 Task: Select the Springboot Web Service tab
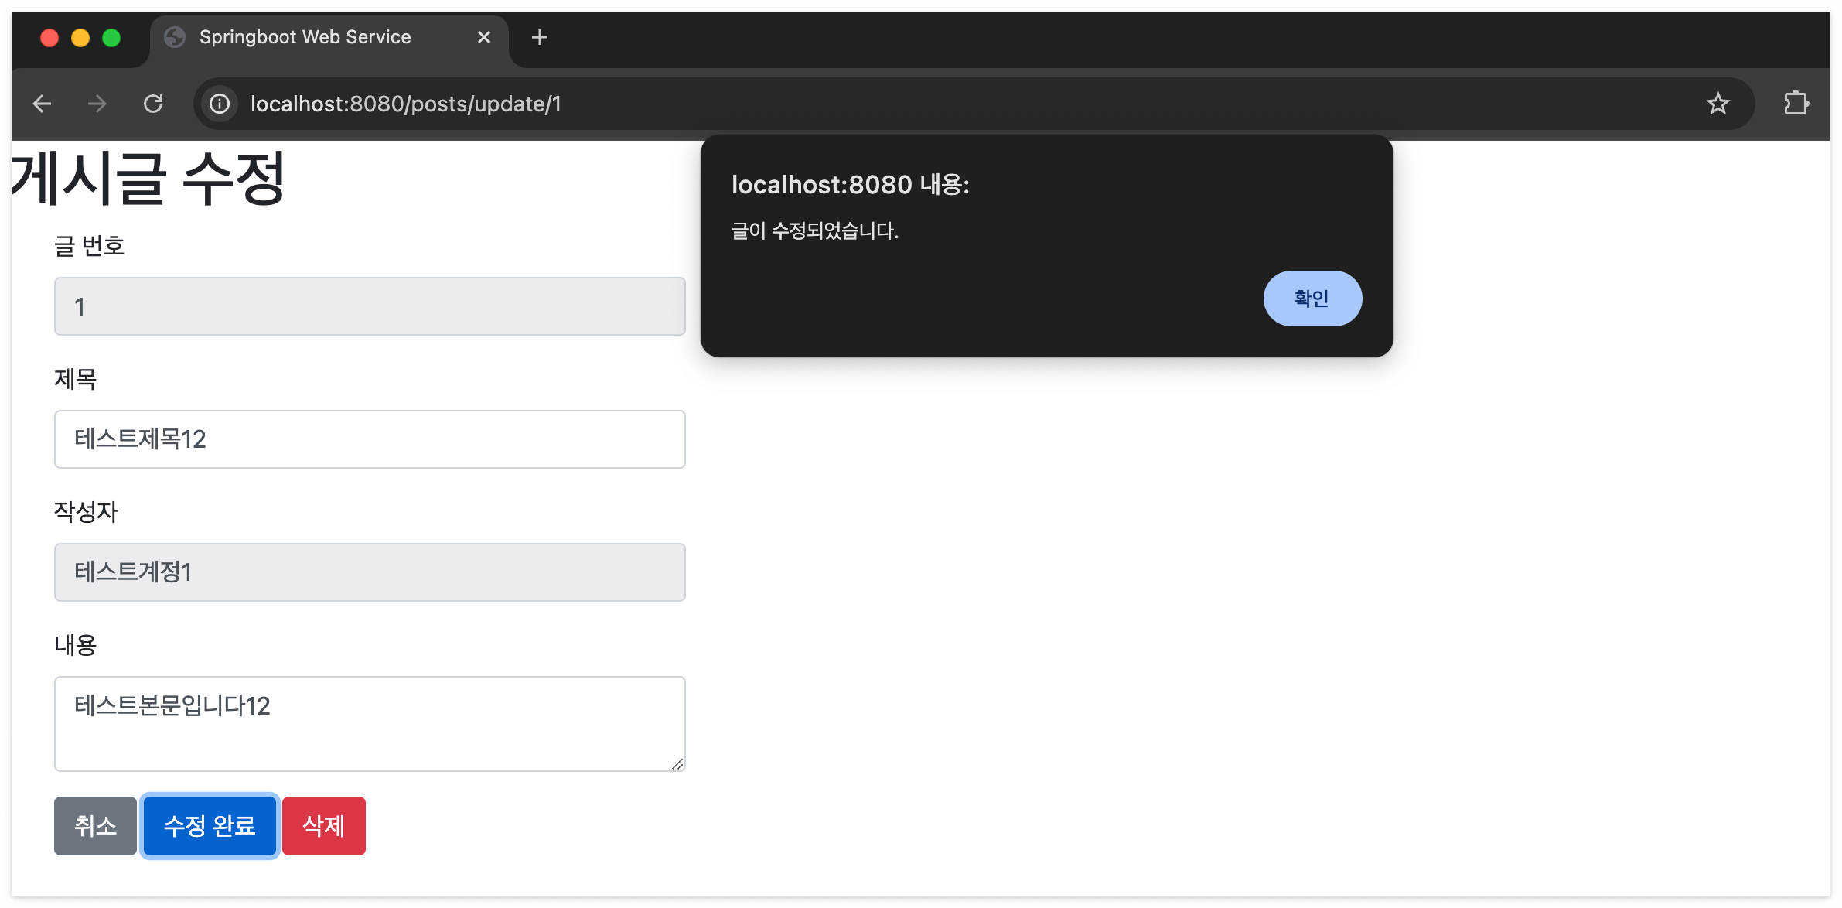pyautogui.click(x=305, y=37)
